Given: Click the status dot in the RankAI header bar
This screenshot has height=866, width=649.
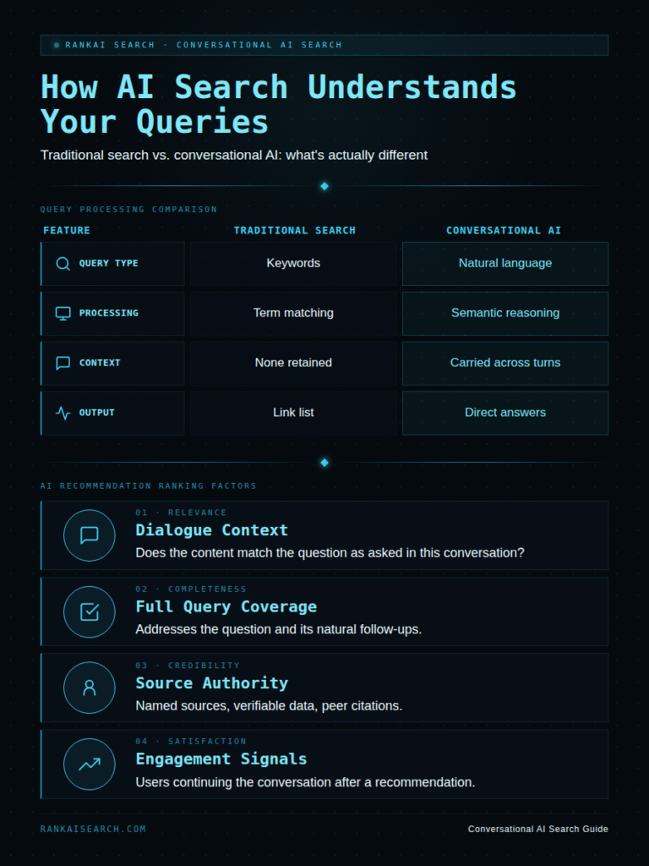Looking at the screenshot, I should [57, 46].
